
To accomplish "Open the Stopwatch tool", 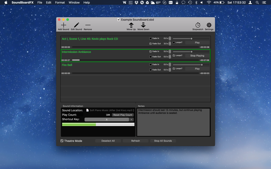I will 198,25.
